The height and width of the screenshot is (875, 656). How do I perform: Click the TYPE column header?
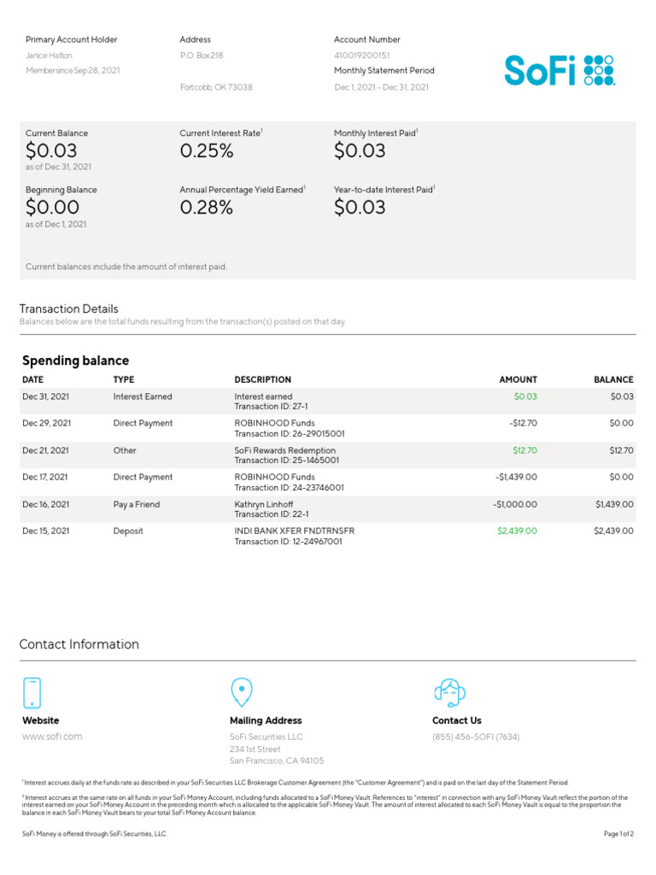pos(124,379)
